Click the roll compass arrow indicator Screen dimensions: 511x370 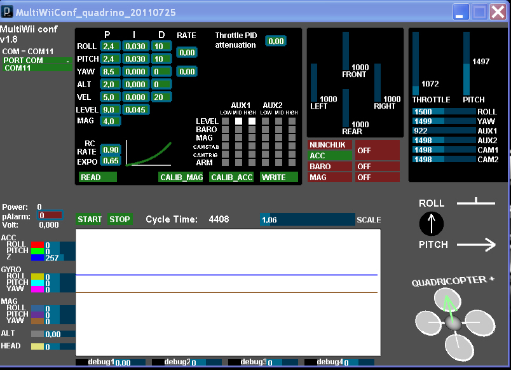tap(431, 224)
